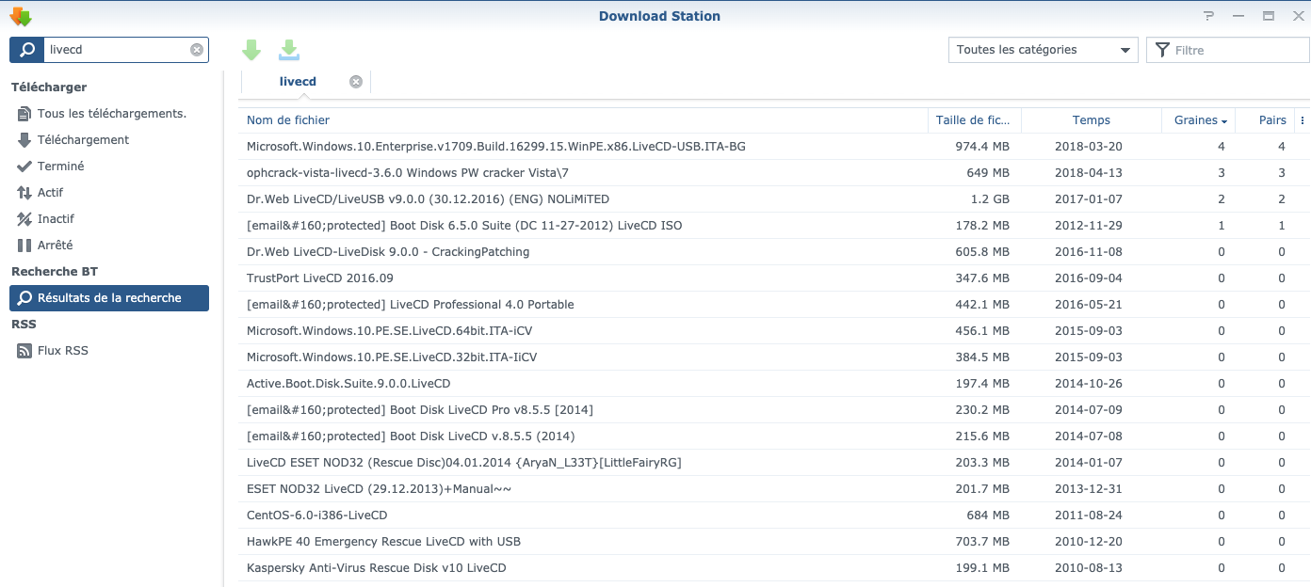Select Active.Boot.Disk.Suite.9.0.0.LiveCD row
1311x587 pixels.
pos(774,384)
